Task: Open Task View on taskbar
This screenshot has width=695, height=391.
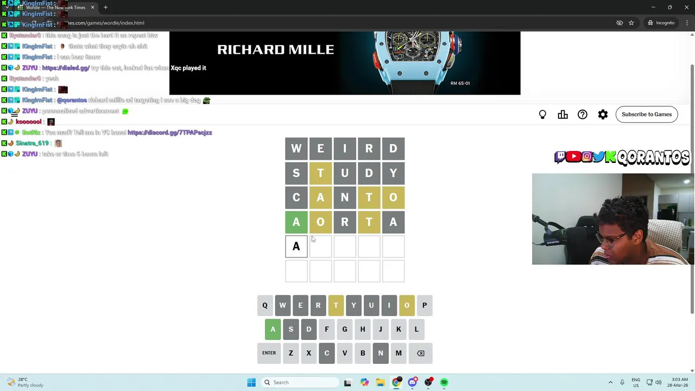Action: point(347,382)
